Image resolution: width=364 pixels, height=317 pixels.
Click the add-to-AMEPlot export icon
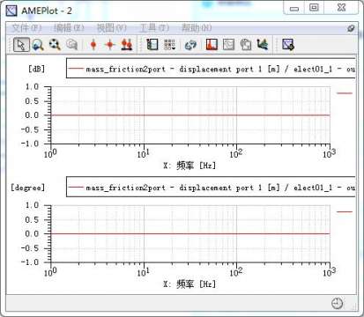(288, 45)
